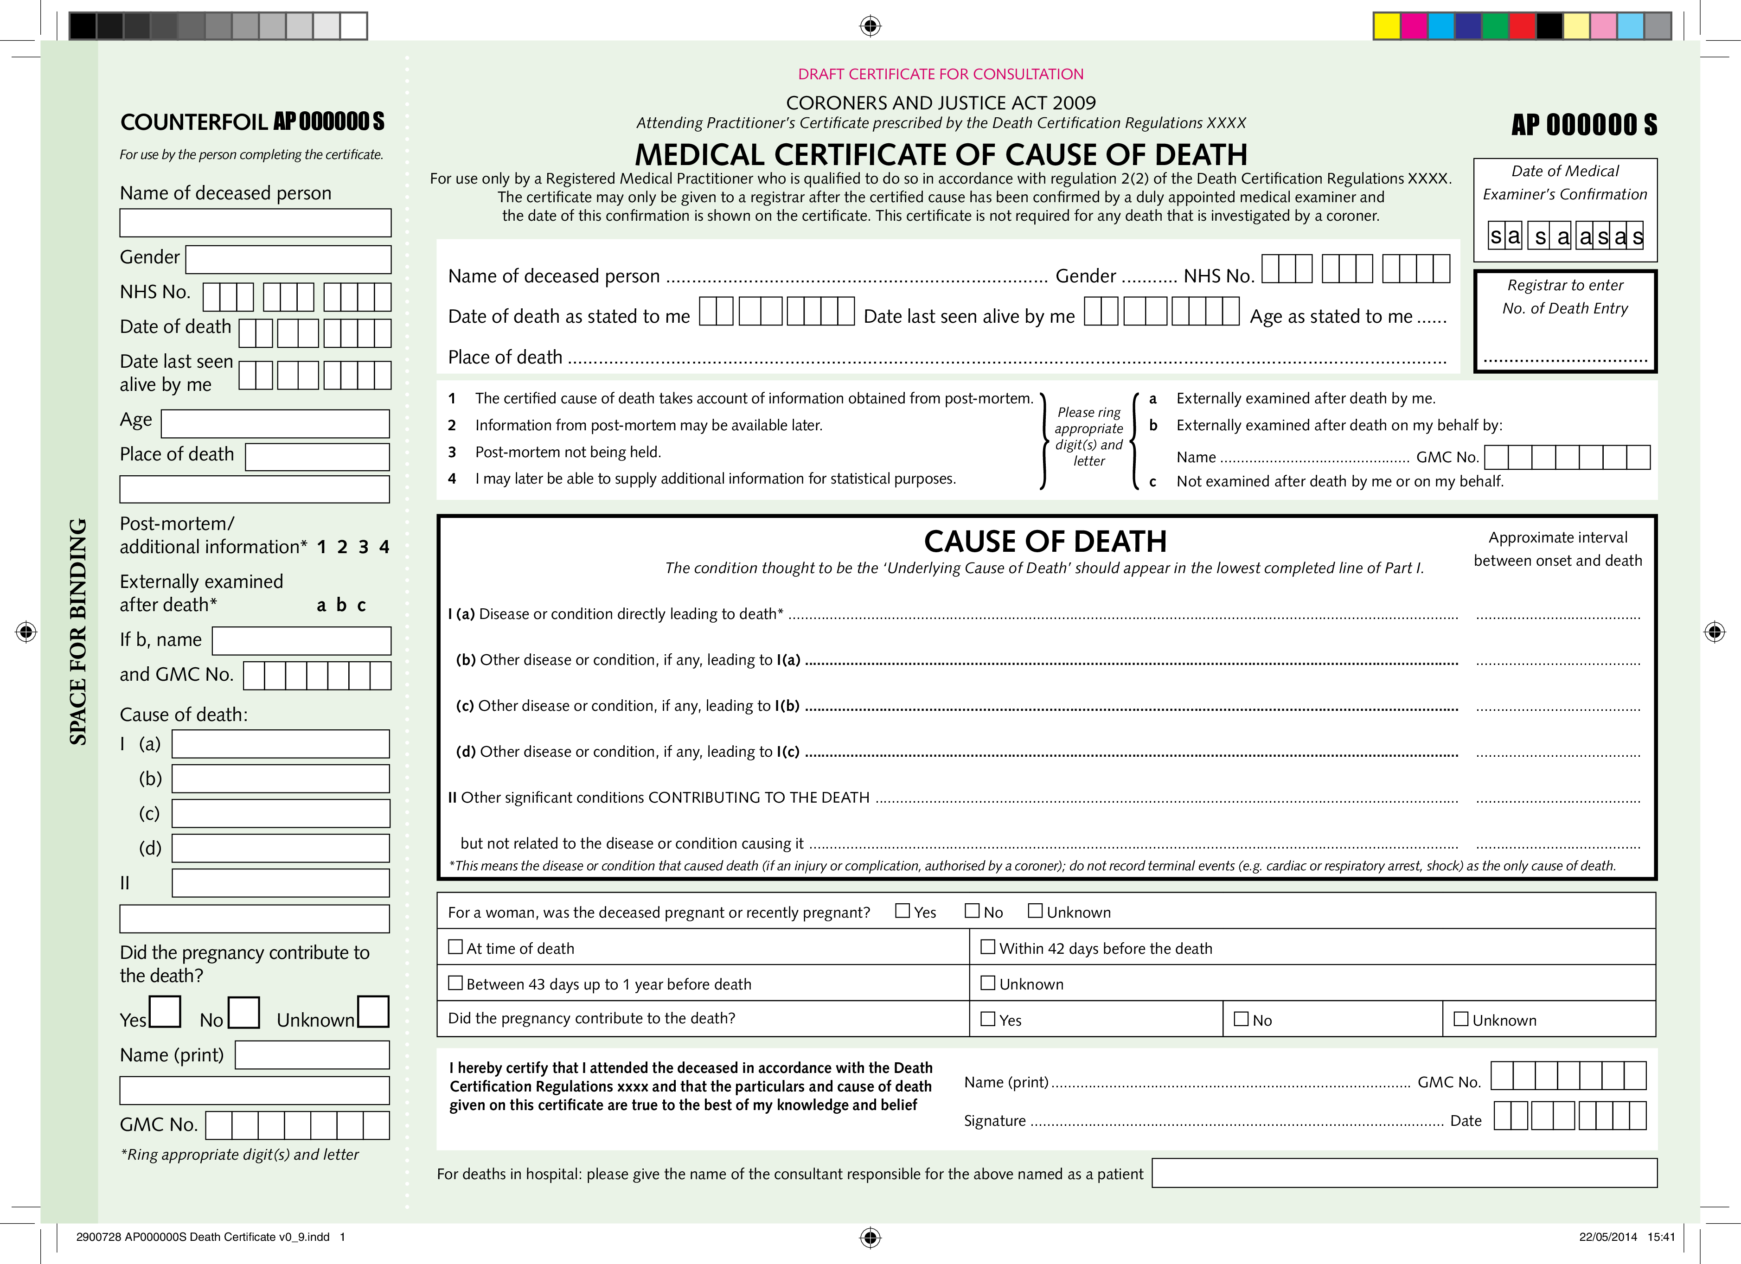
Task: Select the yellow swatch in colour bar
Action: tap(1386, 26)
